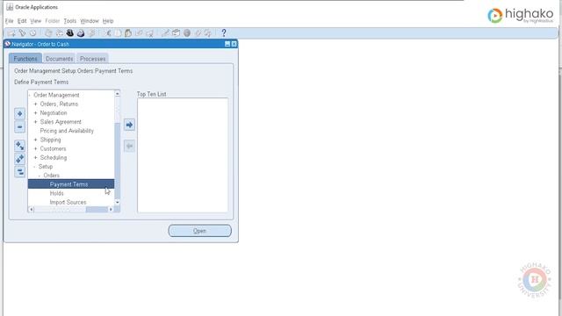Image resolution: width=562 pixels, height=316 pixels.
Task: Expand the Customers tree node
Action: point(35,148)
